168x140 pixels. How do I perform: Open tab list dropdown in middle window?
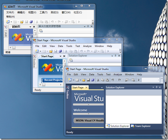tap(60, 56)
